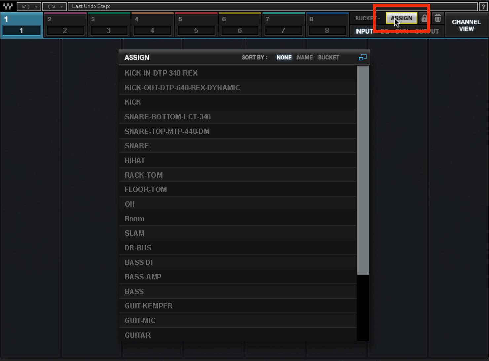This screenshot has height=361, width=489.
Task: Click the Assign list scrollbar thumb
Action: (363, 170)
